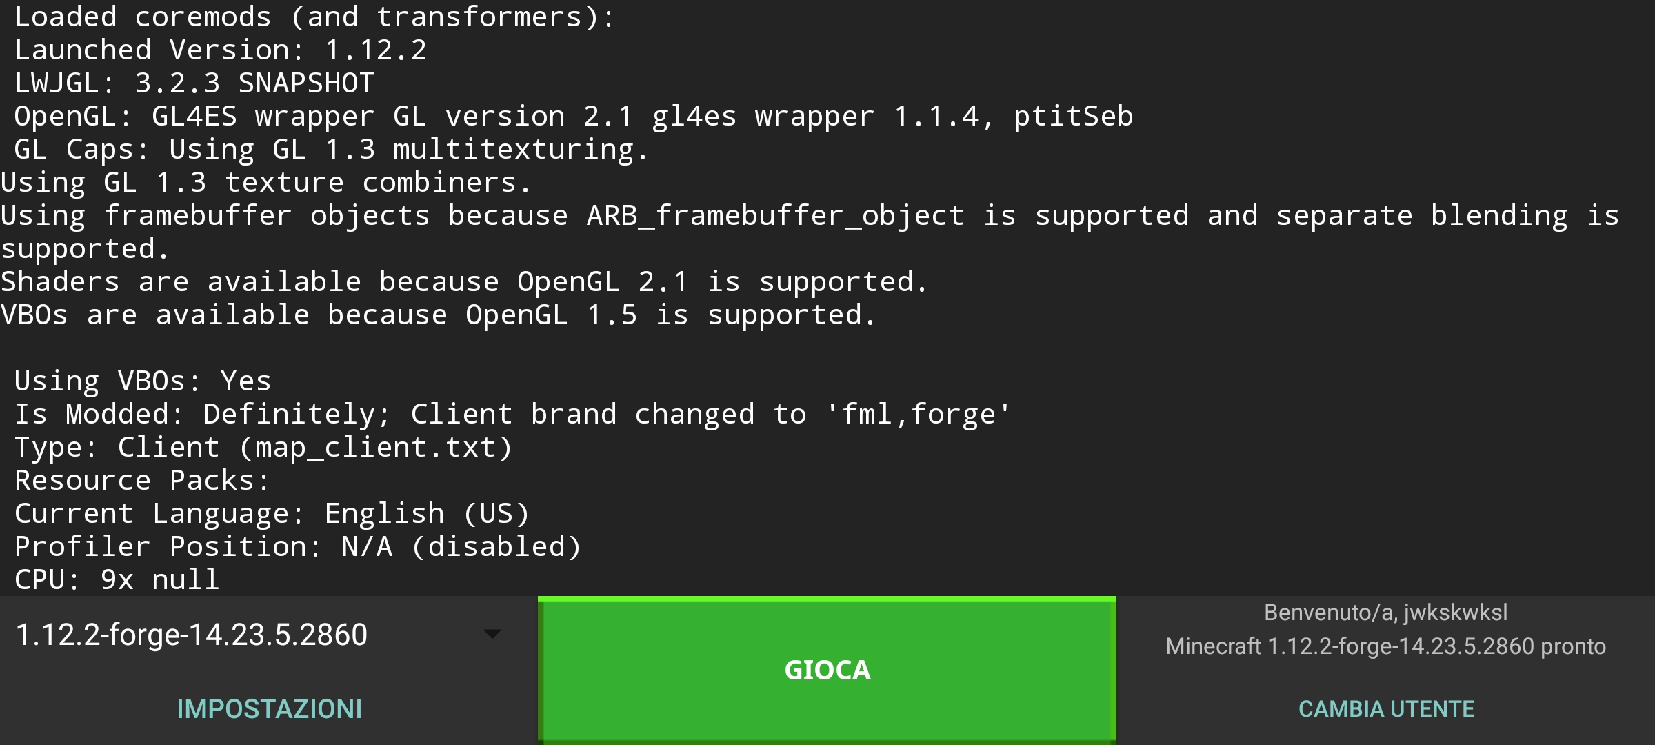Click the LWJGL 3.2.3 SNAPSHOT log entry
The width and height of the screenshot is (1655, 745).
click(193, 82)
